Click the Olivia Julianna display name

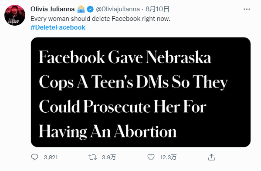point(53,9)
